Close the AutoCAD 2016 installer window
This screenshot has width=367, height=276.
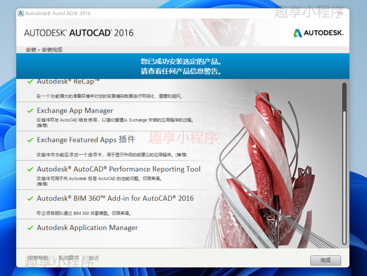pyautogui.click(x=340, y=13)
